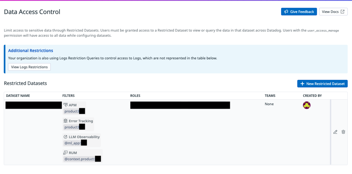
Task: Click the creator avatar in Created By column
Action: [x=307, y=105]
